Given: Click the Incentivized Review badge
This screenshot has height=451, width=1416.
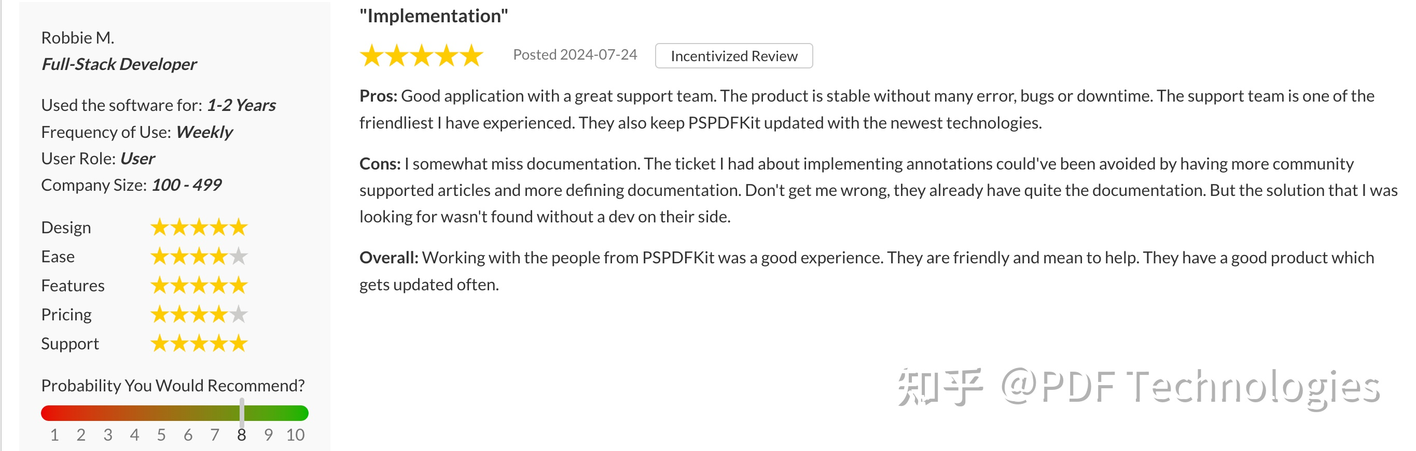Looking at the screenshot, I should pos(733,56).
